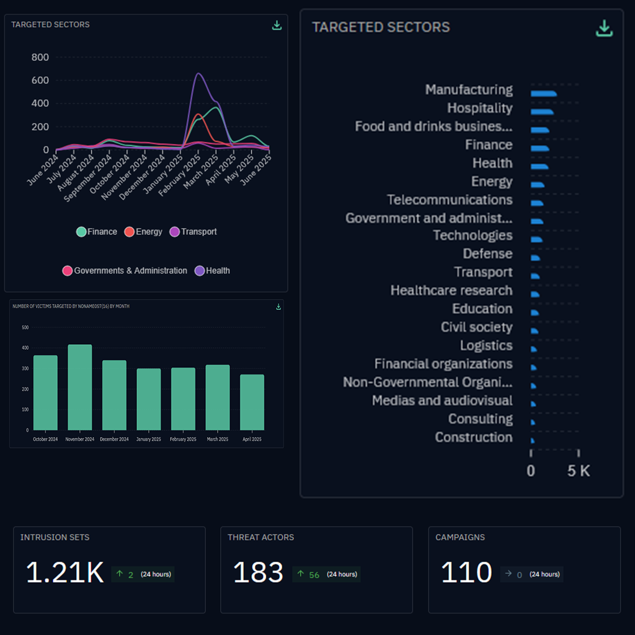Click the grey right arrow in Campaigns
635x635 pixels.
click(508, 574)
